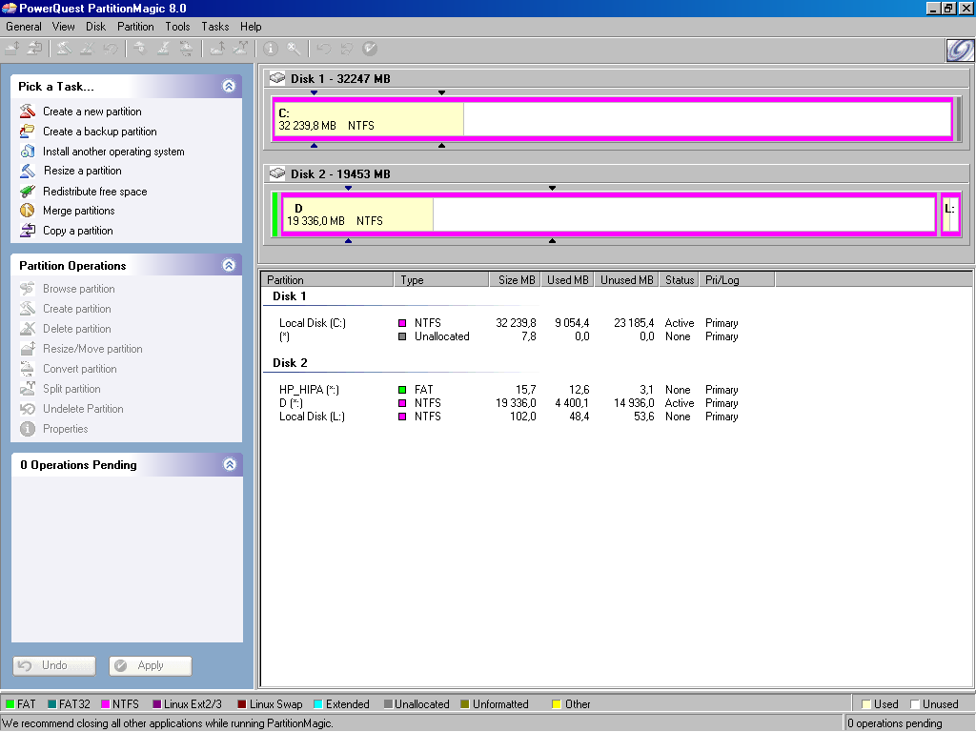Open the Disk menu
Viewport: 976px width, 732px height.
(x=96, y=26)
